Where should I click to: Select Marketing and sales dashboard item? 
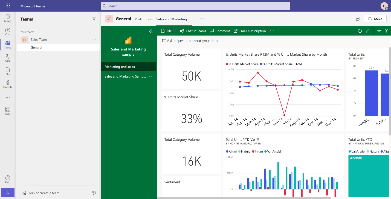[x=128, y=67]
